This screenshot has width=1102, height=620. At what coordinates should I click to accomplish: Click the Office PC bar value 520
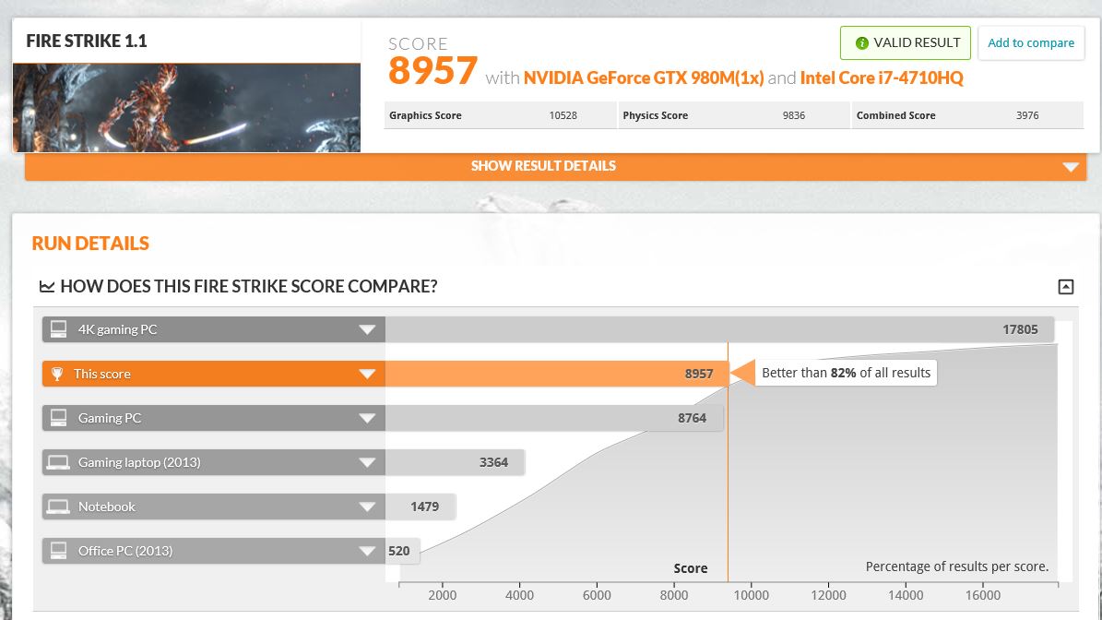coord(398,551)
